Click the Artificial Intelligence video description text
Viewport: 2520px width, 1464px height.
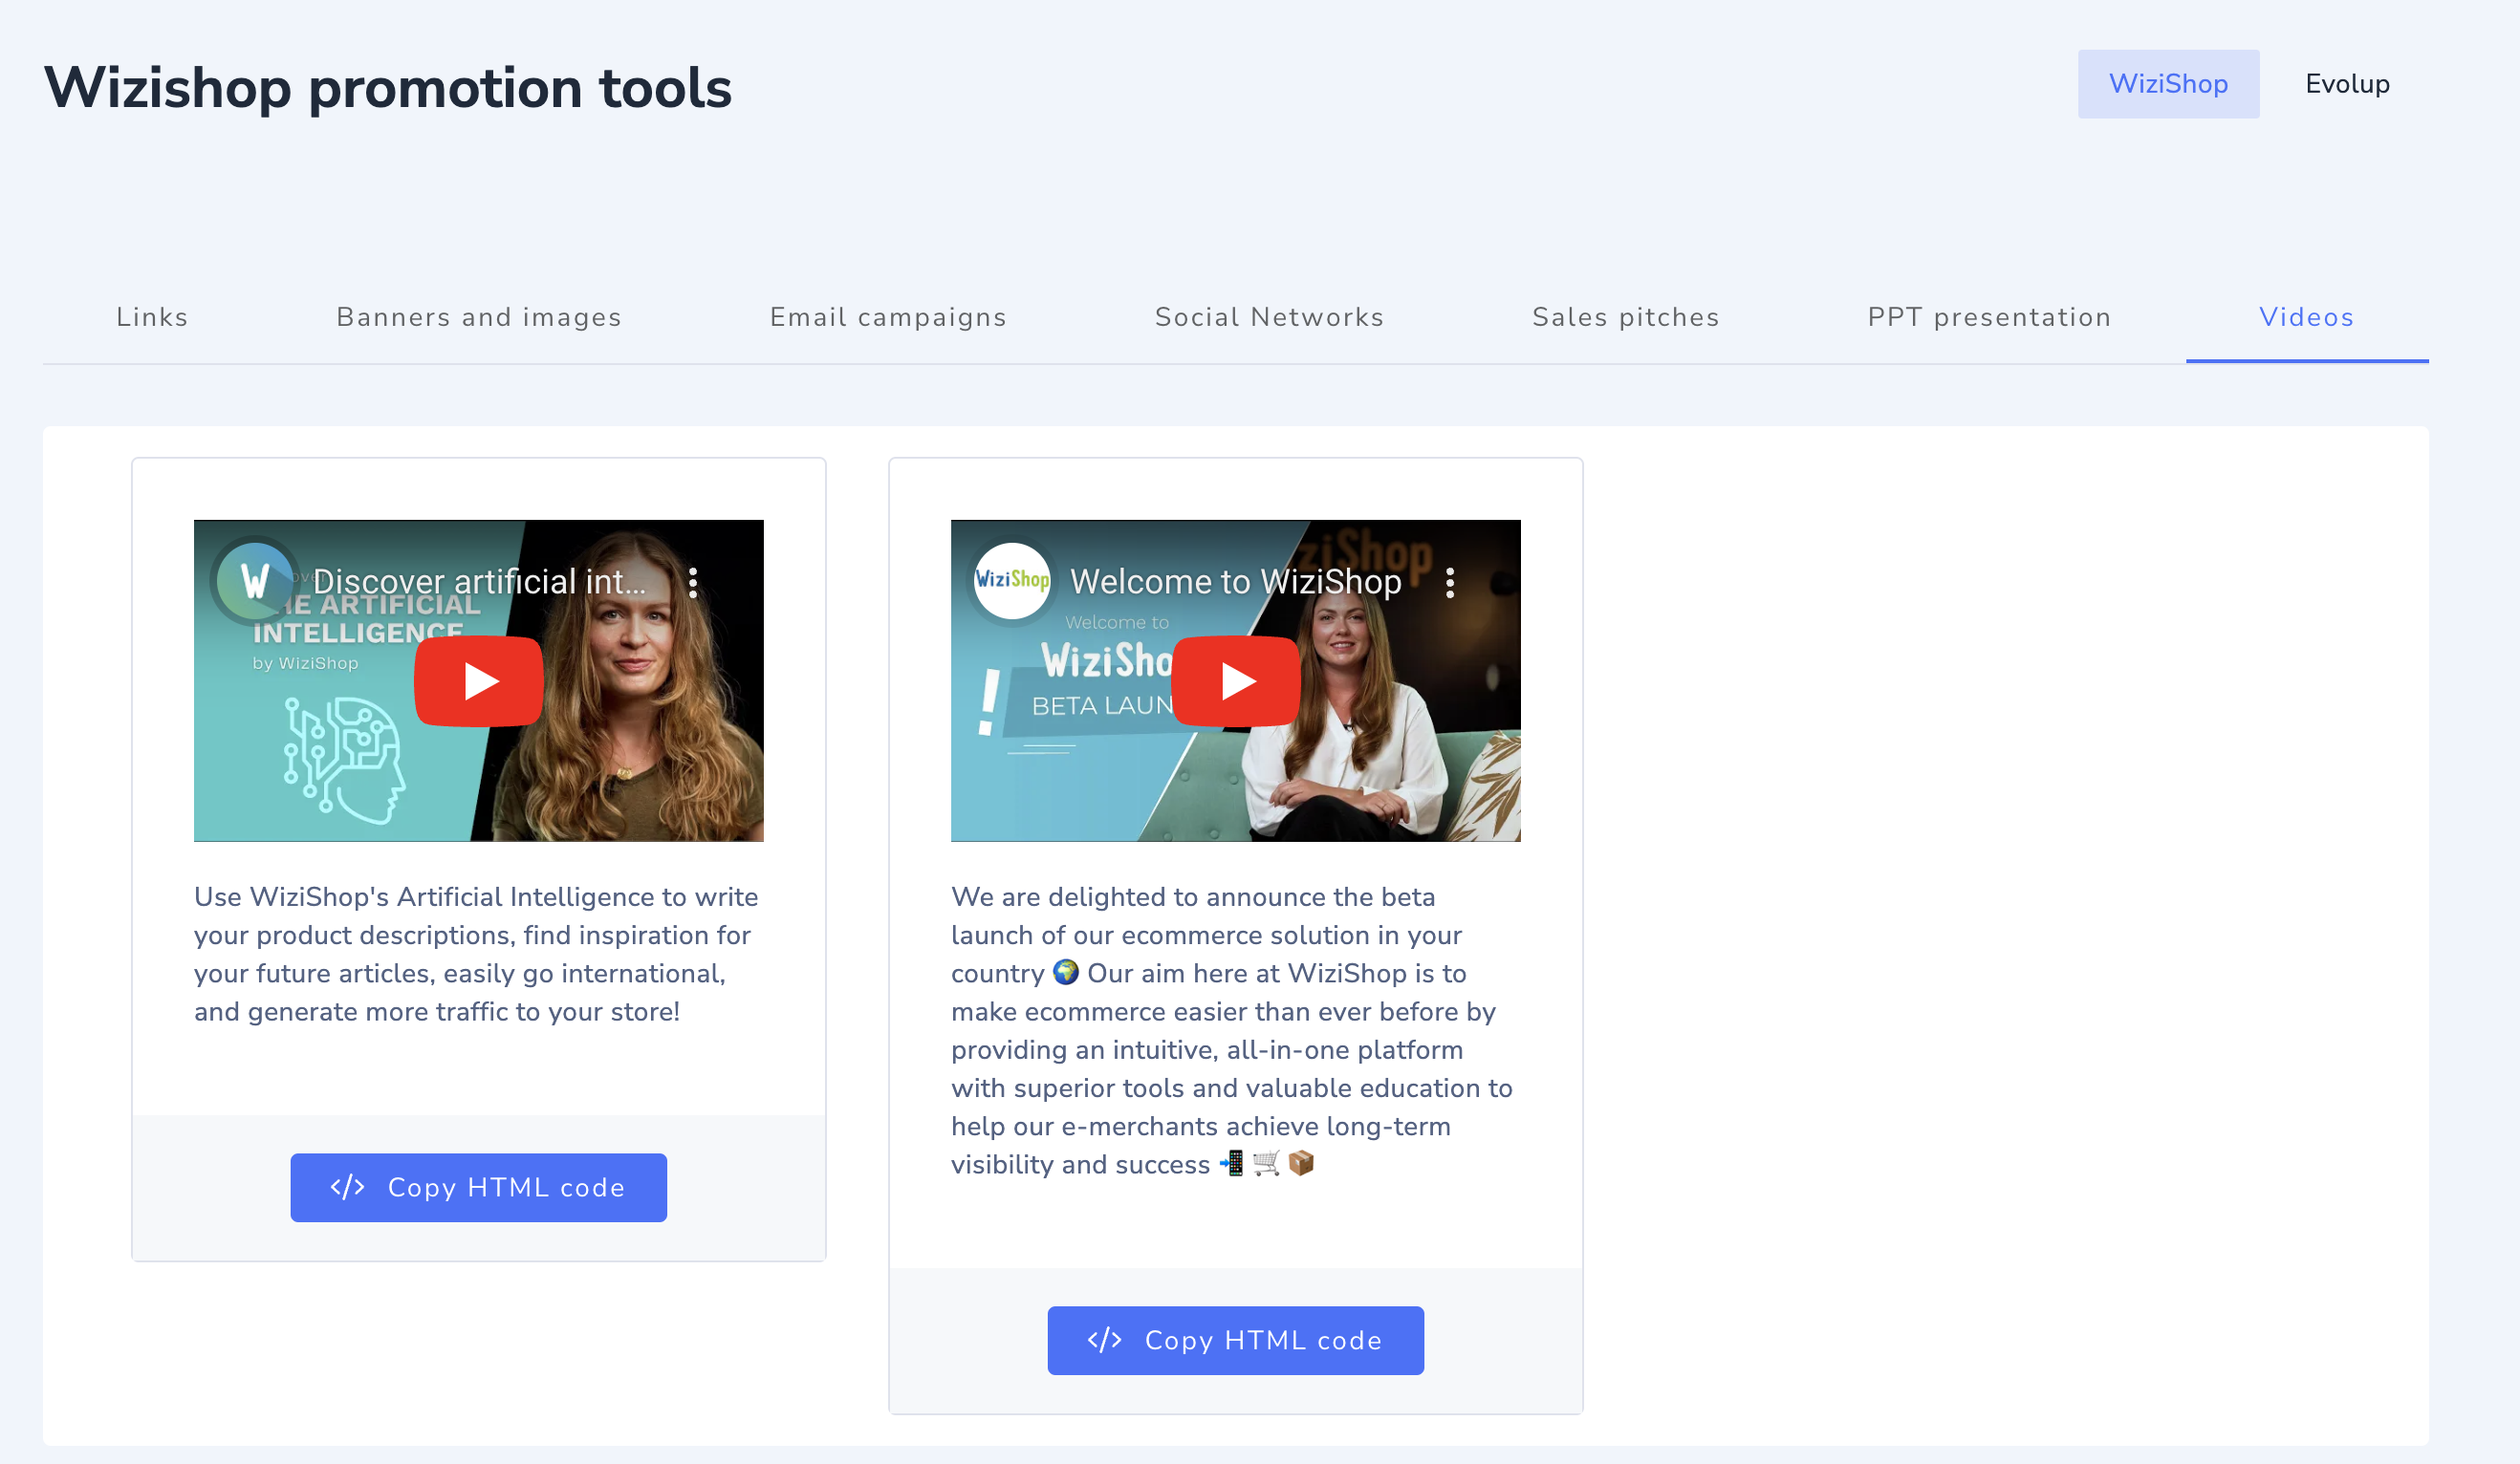pyautogui.click(x=478, y=954)
